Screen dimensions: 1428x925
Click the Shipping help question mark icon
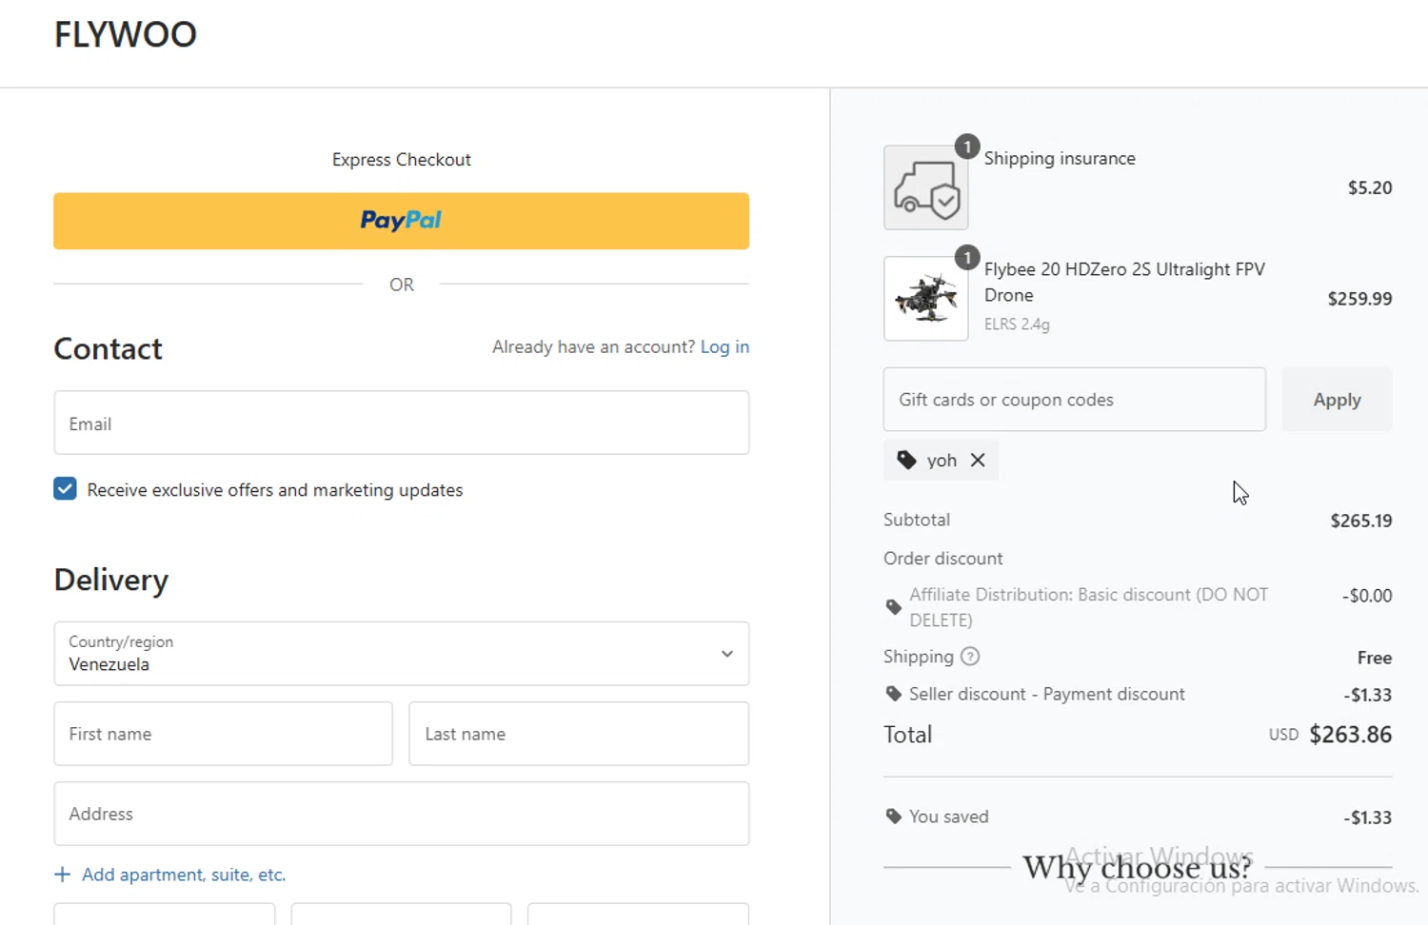(x=970, y=657)
